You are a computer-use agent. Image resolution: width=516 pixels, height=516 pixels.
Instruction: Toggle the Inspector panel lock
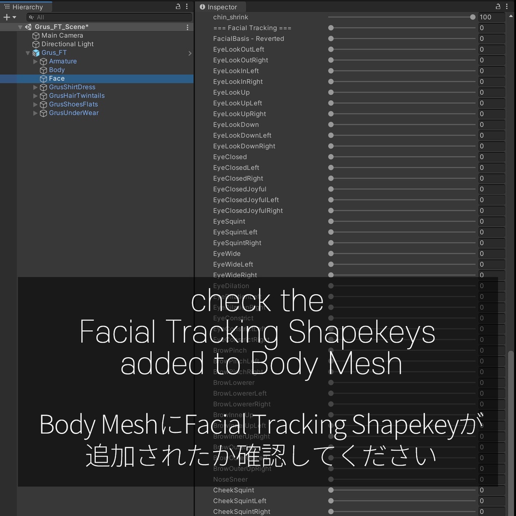pos(497,5)
